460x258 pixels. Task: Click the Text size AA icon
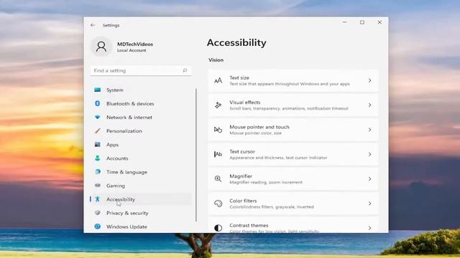[x=218, y=80]
